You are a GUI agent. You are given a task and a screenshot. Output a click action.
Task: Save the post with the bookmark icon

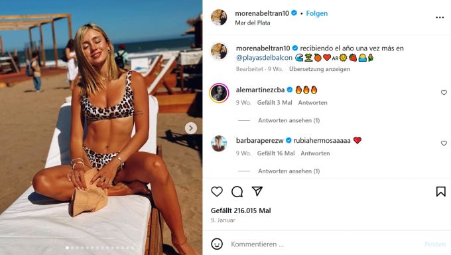(x=440, y=192)
